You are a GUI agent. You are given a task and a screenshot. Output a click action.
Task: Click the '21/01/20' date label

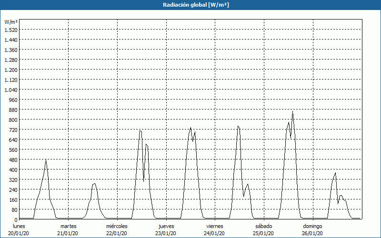coord(68,233)
